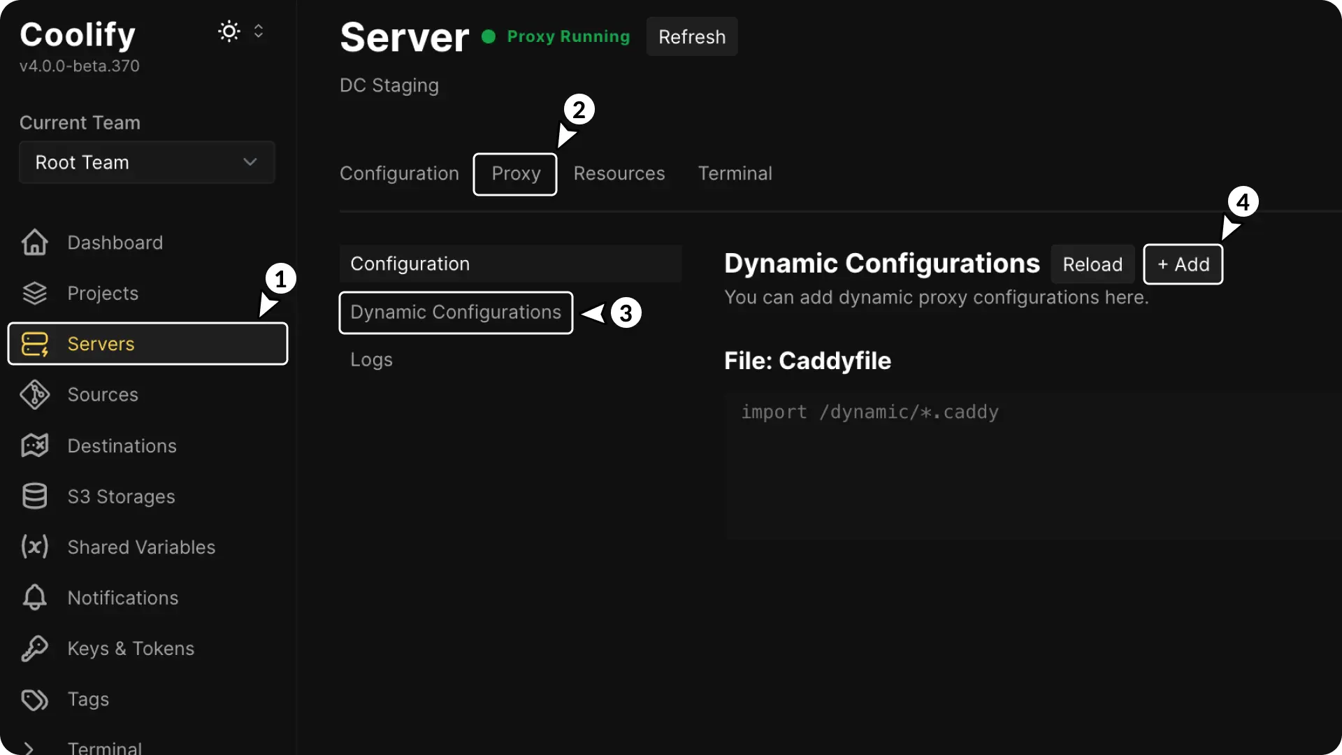Expand the Terminal sidebar item chevron
1342x755 pixels.
(29, 747)
